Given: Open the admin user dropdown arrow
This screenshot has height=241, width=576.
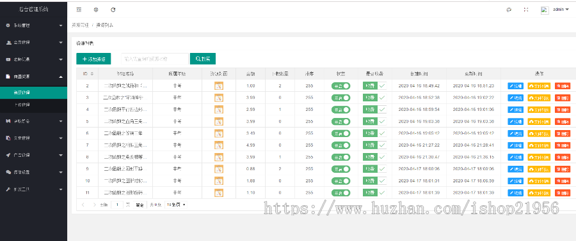Looking at the screenshot, I should click(x=568, y=10).
